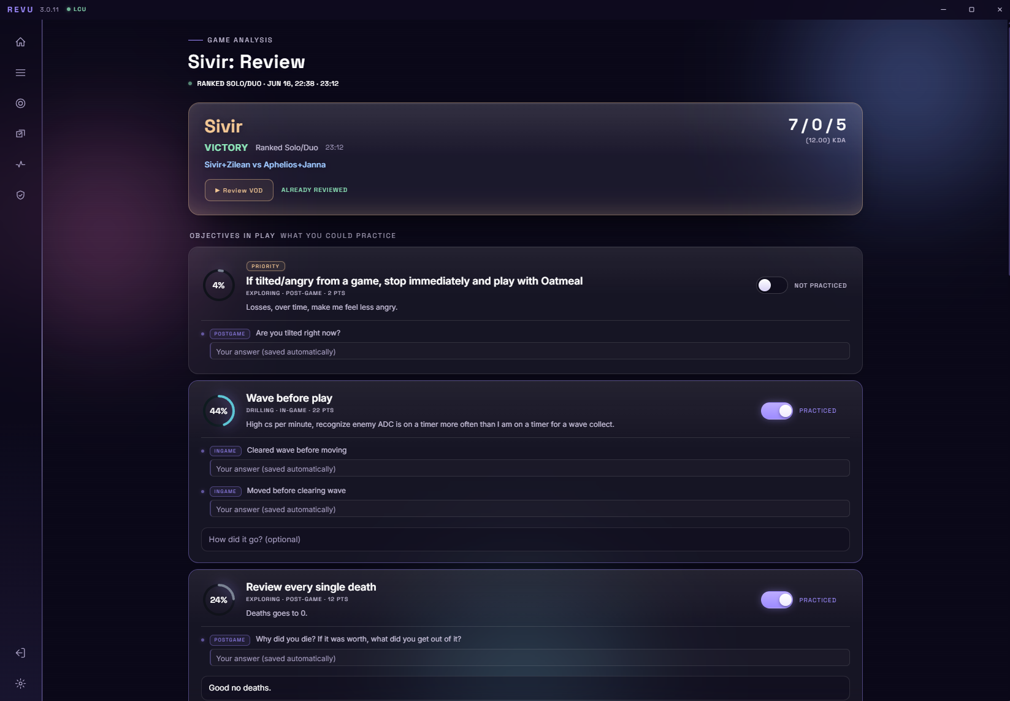The height and width of the screenshot is (701, 1010).
Task: Minimize the REVU window
Action: click(943, 9)
